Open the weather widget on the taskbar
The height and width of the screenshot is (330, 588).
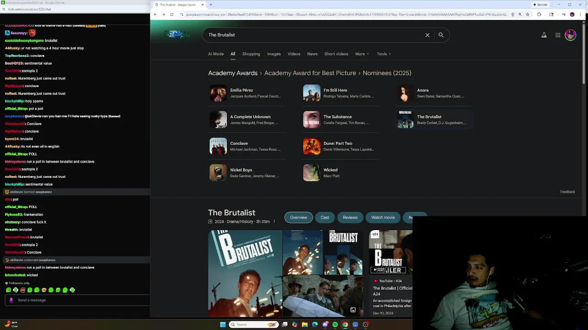(11, 324)
